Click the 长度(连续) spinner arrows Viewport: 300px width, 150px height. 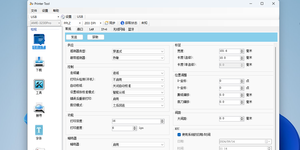click(x=242, y=58)
